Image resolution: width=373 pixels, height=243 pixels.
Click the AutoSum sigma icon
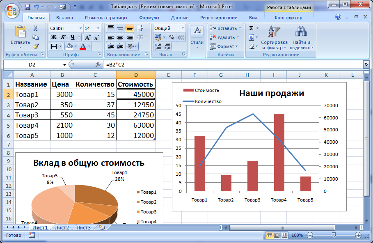pyautogui.click(x=251, y=28)
